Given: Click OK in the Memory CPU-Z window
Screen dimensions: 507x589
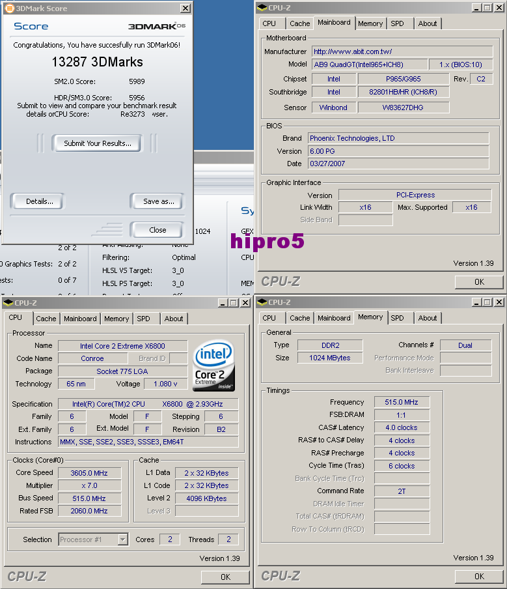Looking at the screenshot, I should [479, 576].
